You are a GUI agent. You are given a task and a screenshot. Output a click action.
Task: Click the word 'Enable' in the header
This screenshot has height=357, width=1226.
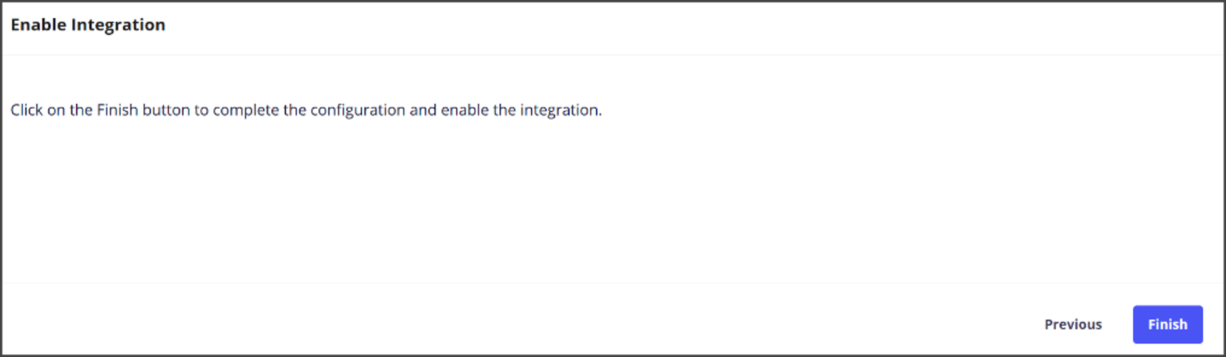(x=38, y=25)
